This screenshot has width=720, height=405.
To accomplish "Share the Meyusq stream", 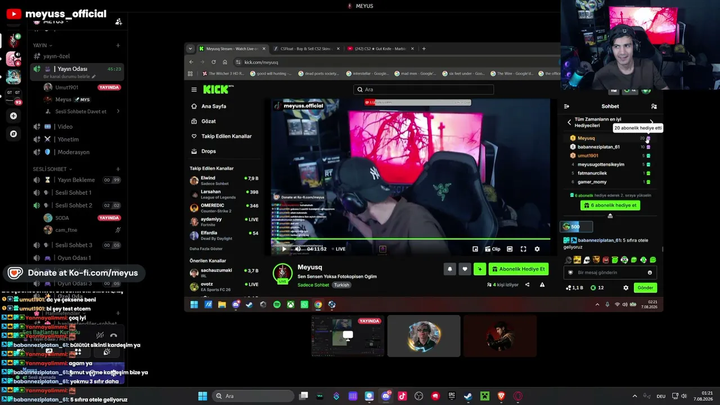I will [527, 285].
